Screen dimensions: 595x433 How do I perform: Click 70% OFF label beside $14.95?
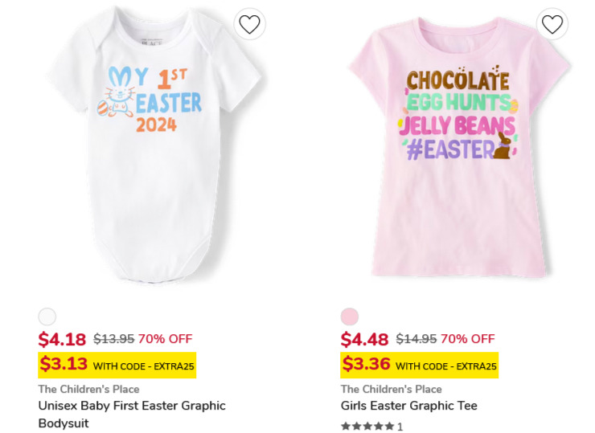tap(467, 338)
